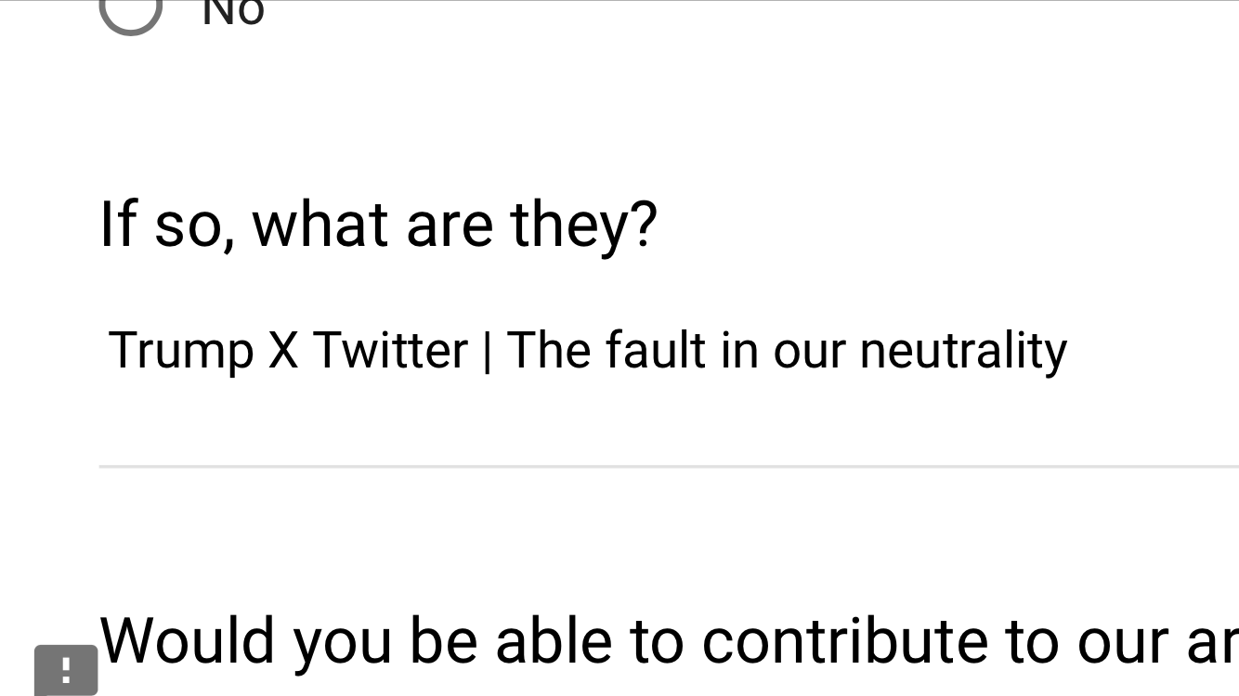Click the word "they?" in the question heading
1239x696 pixels.
(x=583, y=226)
